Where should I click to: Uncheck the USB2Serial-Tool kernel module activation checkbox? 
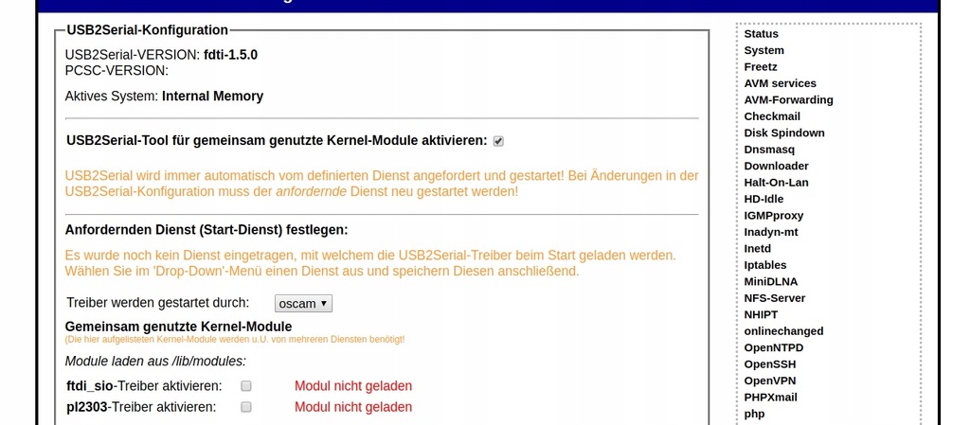498,141
